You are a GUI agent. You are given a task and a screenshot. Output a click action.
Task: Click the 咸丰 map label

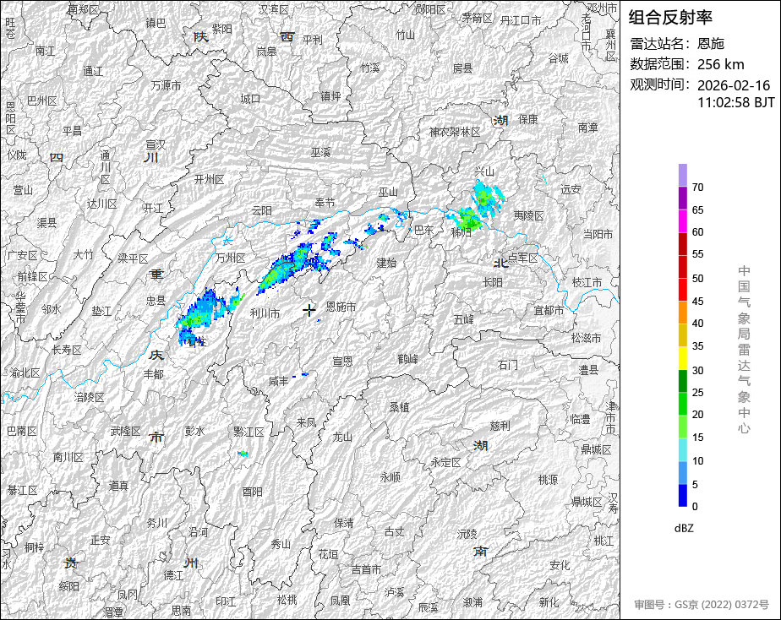coord(278,381)
